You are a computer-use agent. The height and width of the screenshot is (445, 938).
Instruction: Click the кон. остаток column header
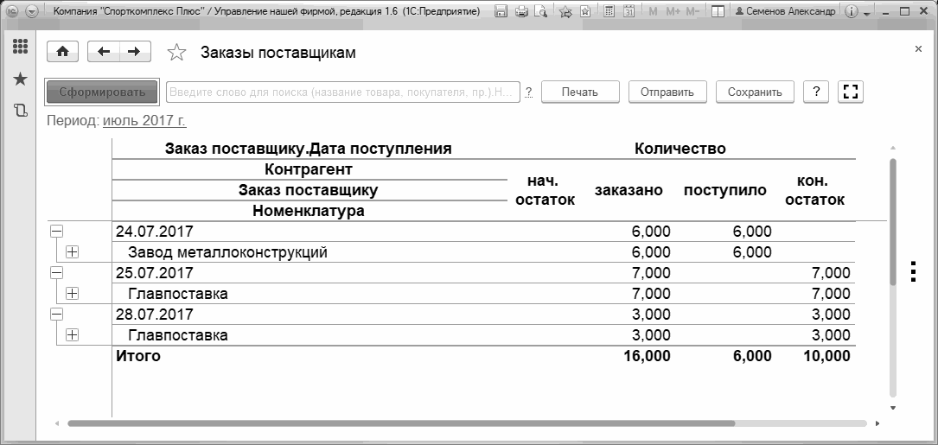814,190
